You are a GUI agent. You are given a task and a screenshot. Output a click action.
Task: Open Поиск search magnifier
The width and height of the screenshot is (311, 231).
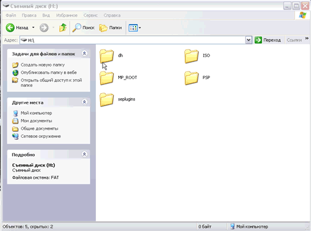[77, 27]
